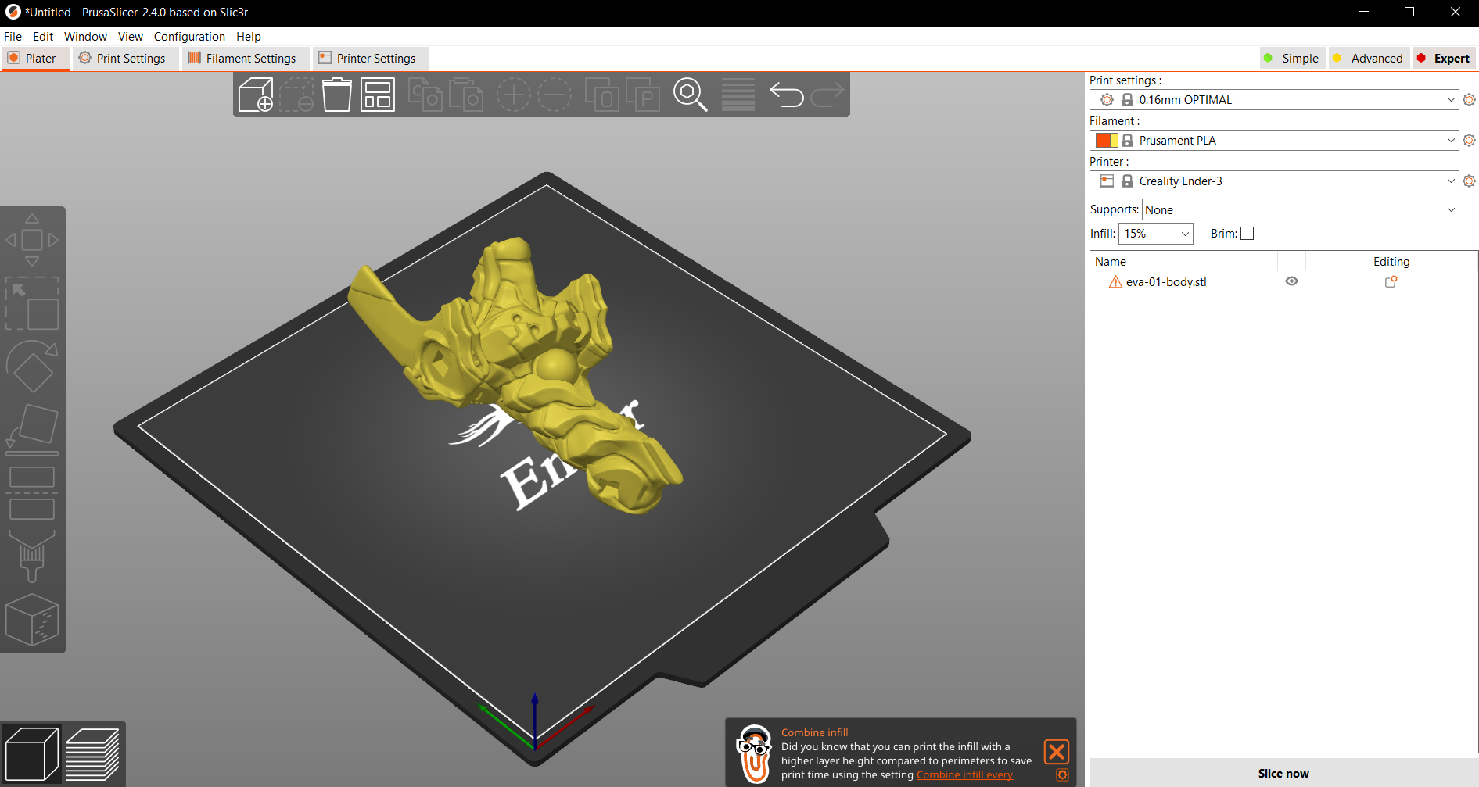Viewport: 1479px width, 787px height.
Task: Open the filament preset gear editor
Action: [x=1470, y=141]
